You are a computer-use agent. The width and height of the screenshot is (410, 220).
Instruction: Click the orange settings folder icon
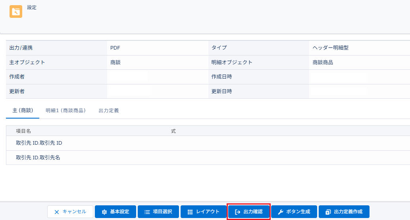click(16, 11)
